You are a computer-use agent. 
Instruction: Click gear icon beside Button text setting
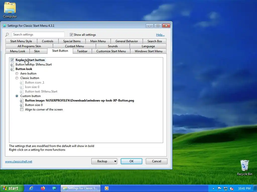(x=22, y=91)
